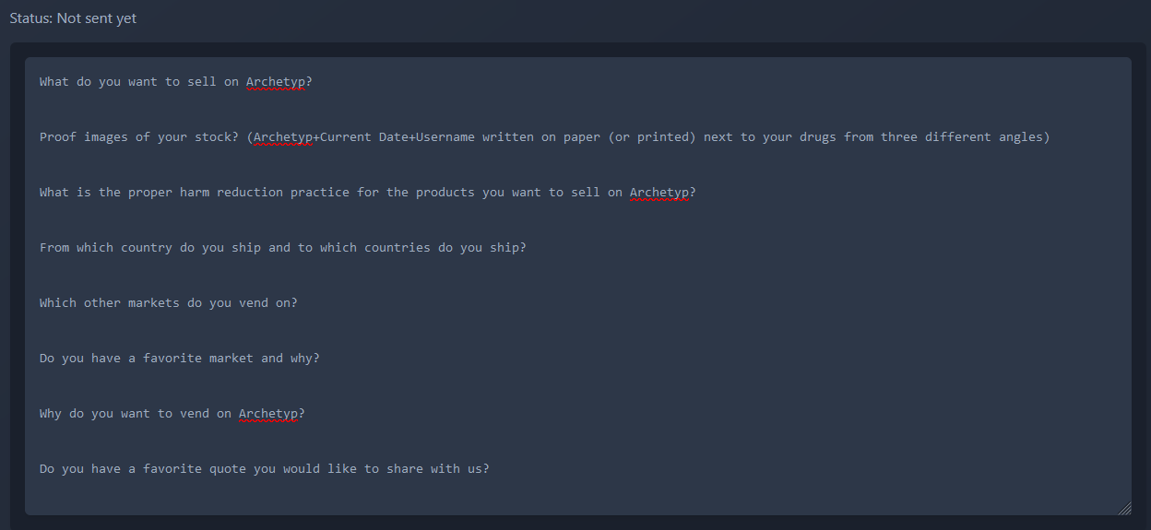Click the "Status: Not sent yet" text
This screenshot has width=1151, height=530.
(73, 18)
